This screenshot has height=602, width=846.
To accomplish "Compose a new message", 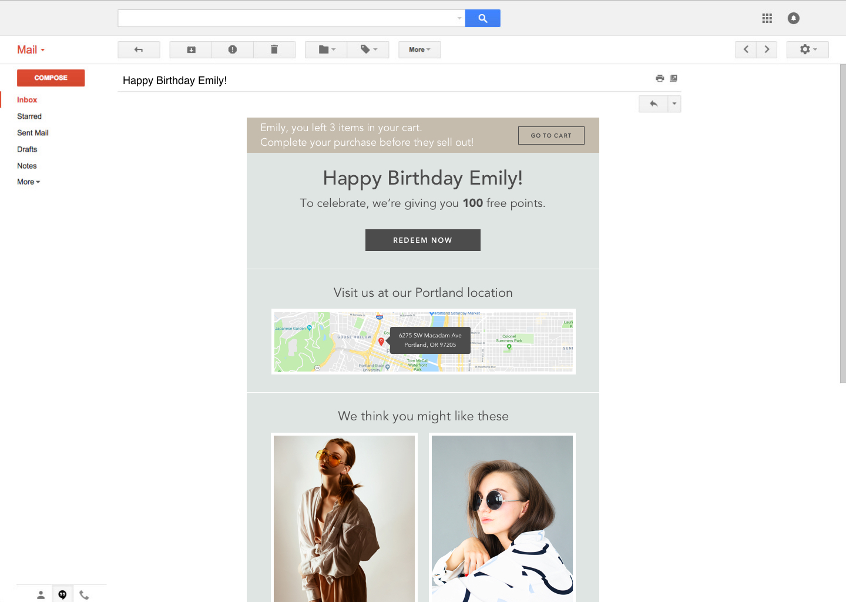I will click(x=51, y=78).
